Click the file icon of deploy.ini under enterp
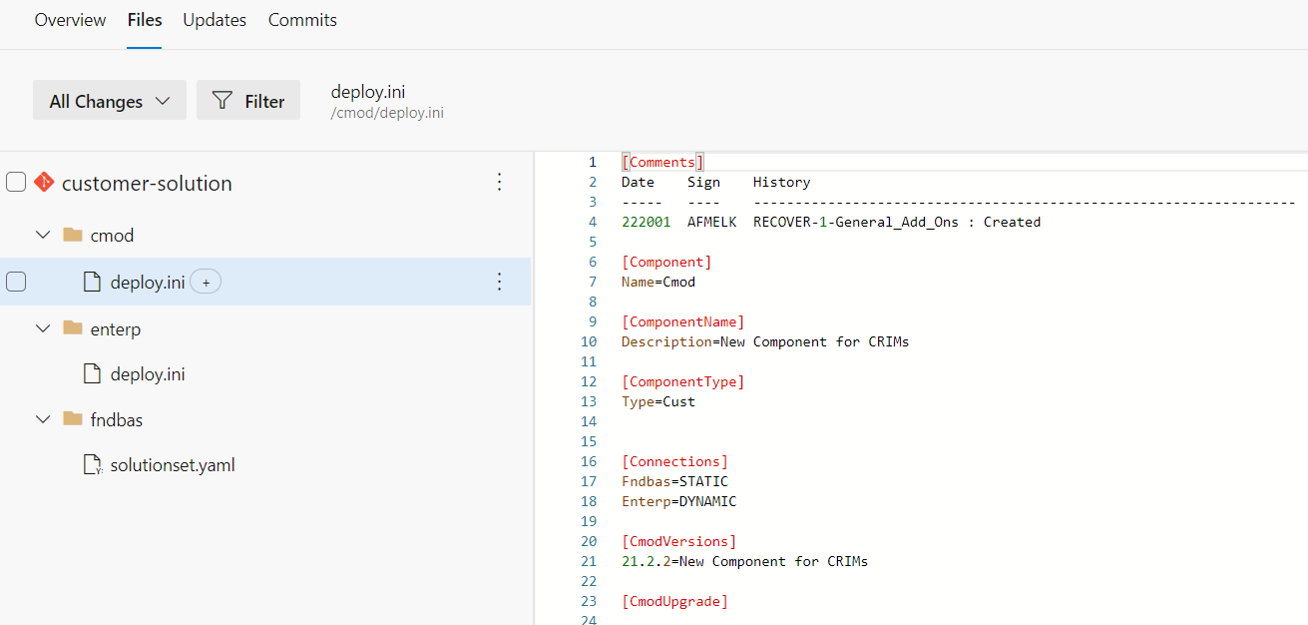 click(94, 373)
